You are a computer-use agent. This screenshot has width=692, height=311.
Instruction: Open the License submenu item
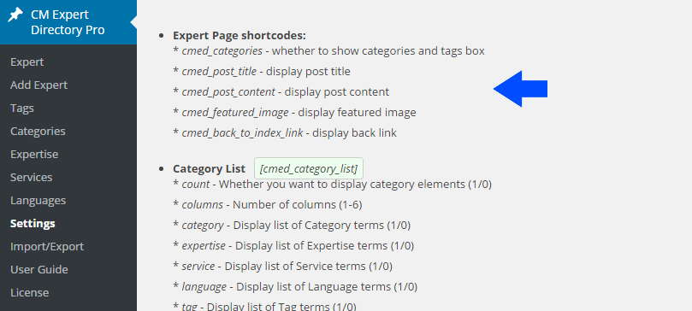[x=30, y=292]
